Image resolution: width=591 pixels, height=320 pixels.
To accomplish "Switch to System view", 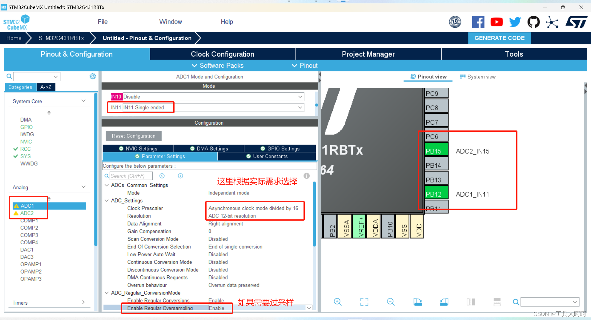I will [478, 77].
